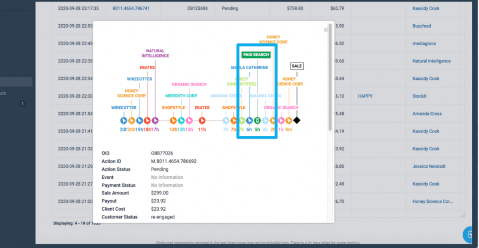The height and width of the screenshot is (248, 479).
Task: Select the OID value O8877036
Action: 162,153
